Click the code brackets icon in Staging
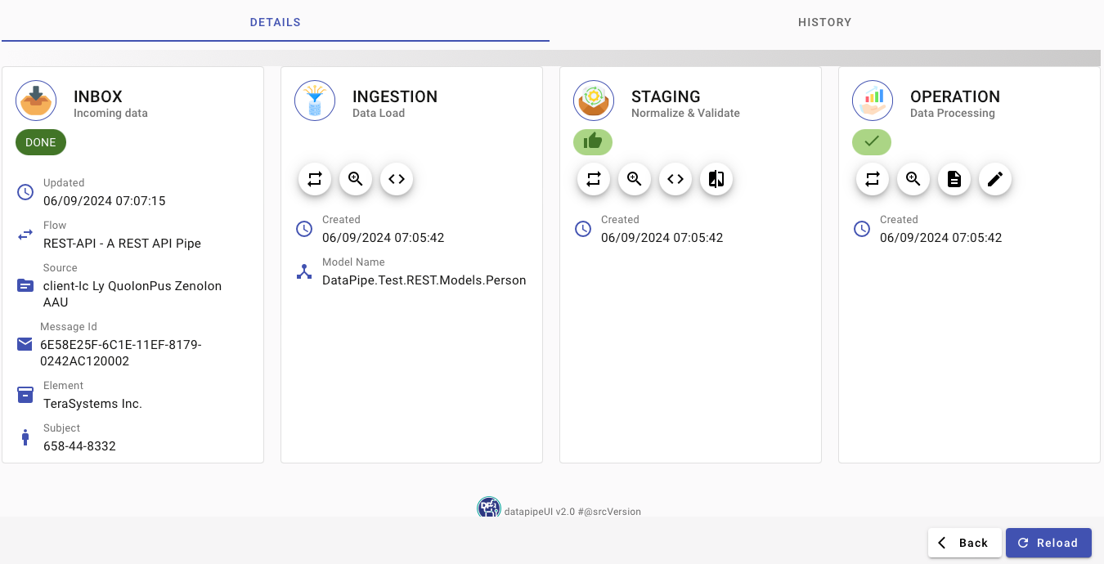The image size is (1104, 564). pyautogui.click(x=675, y=179)
